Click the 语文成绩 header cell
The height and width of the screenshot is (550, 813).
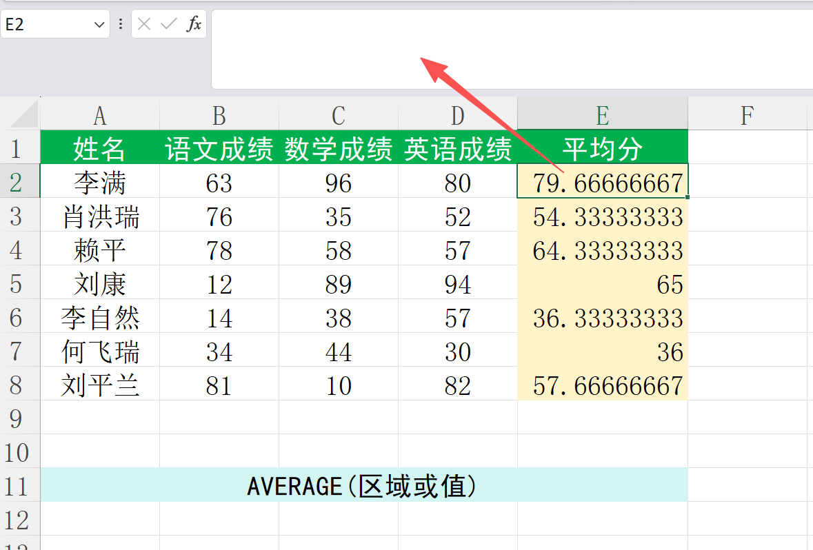click(219, 148)
